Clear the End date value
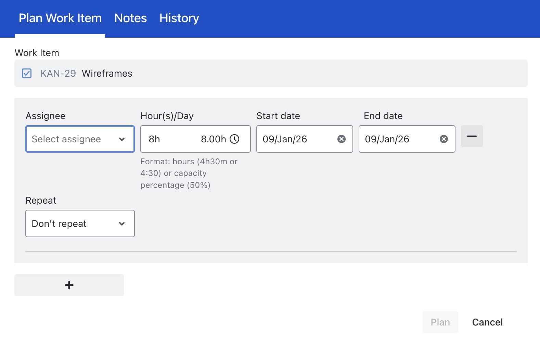 443,139
